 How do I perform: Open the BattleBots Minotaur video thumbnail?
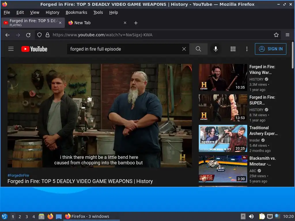click(x=223, y=169)
